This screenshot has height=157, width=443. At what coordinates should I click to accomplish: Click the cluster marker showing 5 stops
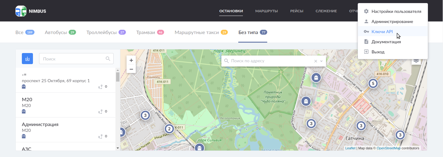point(373,83)
